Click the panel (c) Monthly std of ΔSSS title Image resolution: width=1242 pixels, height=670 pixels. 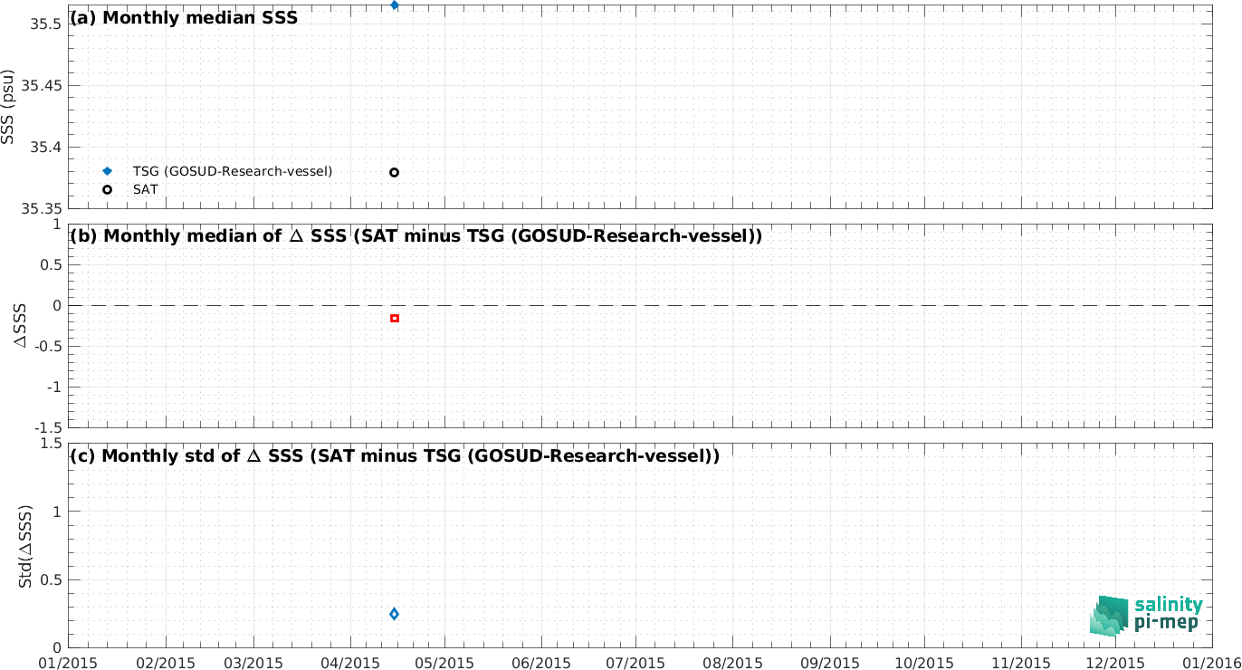[x=395, y=455]
